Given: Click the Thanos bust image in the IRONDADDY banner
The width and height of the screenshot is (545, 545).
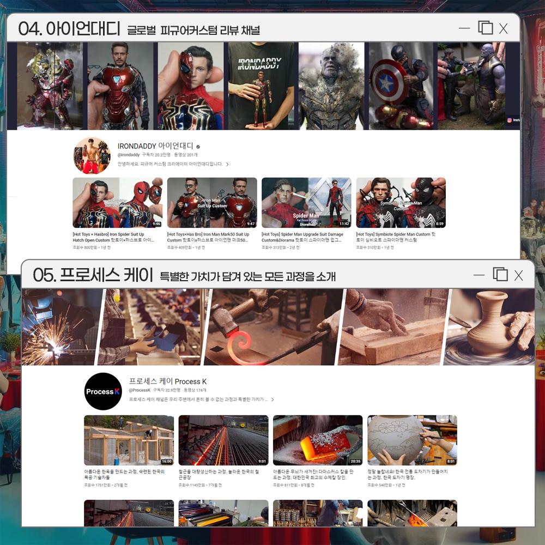Looking at the screenshot, I should click(x=331, y=86).
